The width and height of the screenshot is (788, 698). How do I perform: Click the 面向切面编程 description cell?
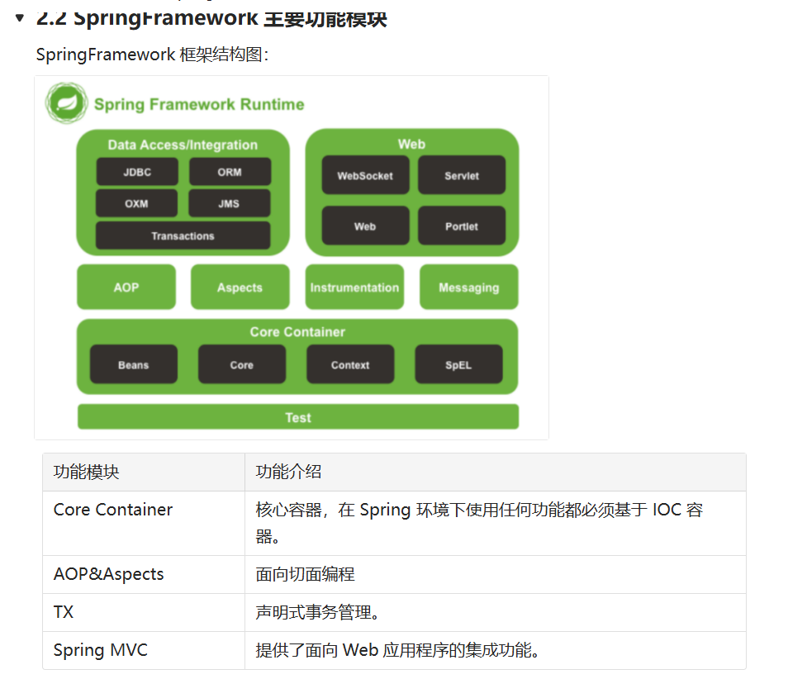pos(495,574)
